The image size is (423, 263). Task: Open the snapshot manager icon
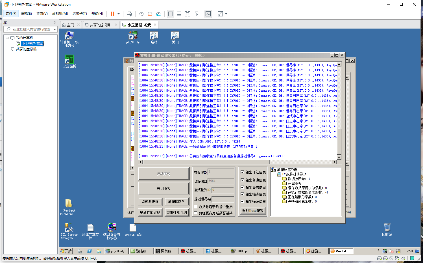(158, 14)
